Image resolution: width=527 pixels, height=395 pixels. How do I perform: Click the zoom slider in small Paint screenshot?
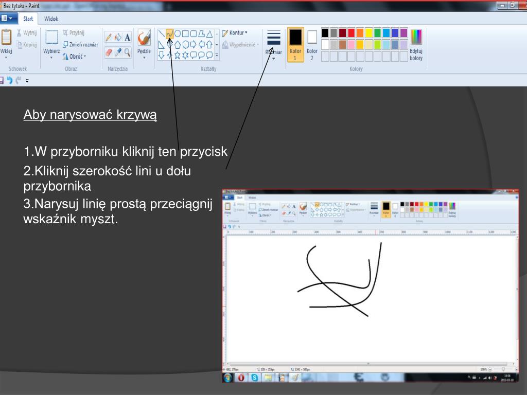click(503, 369)
